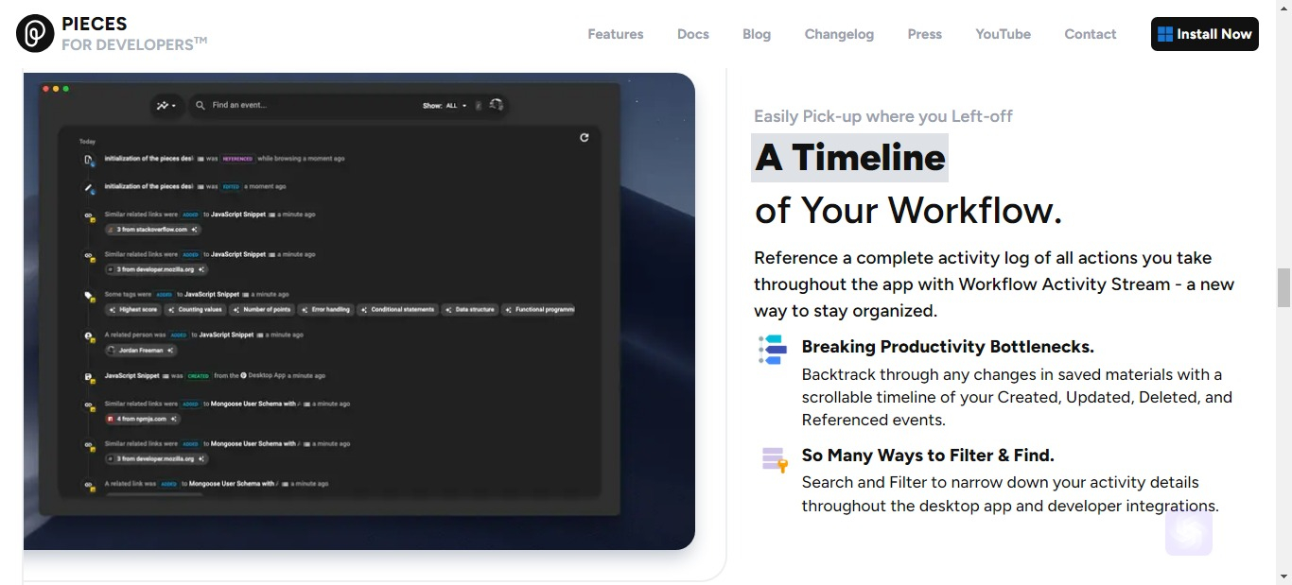Open the YouTube nav link
The height and width of the screenshot is (585, 1292).
(1004, 34)
